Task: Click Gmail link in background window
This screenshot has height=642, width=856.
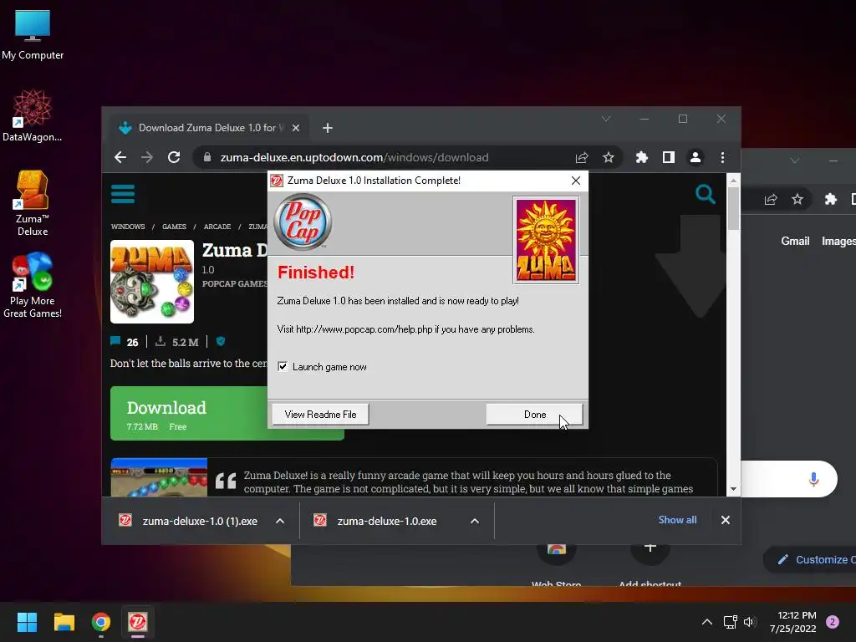Action: pos(795,241)
